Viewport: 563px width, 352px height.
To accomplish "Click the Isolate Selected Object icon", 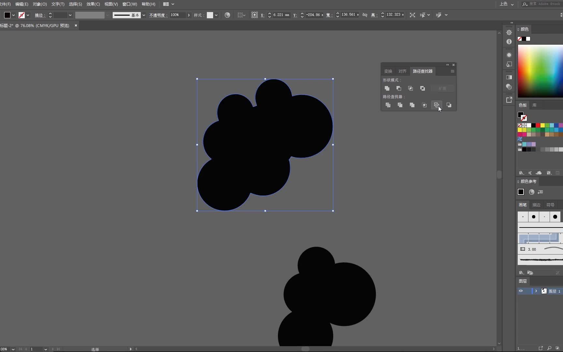I will click(412, 15).
